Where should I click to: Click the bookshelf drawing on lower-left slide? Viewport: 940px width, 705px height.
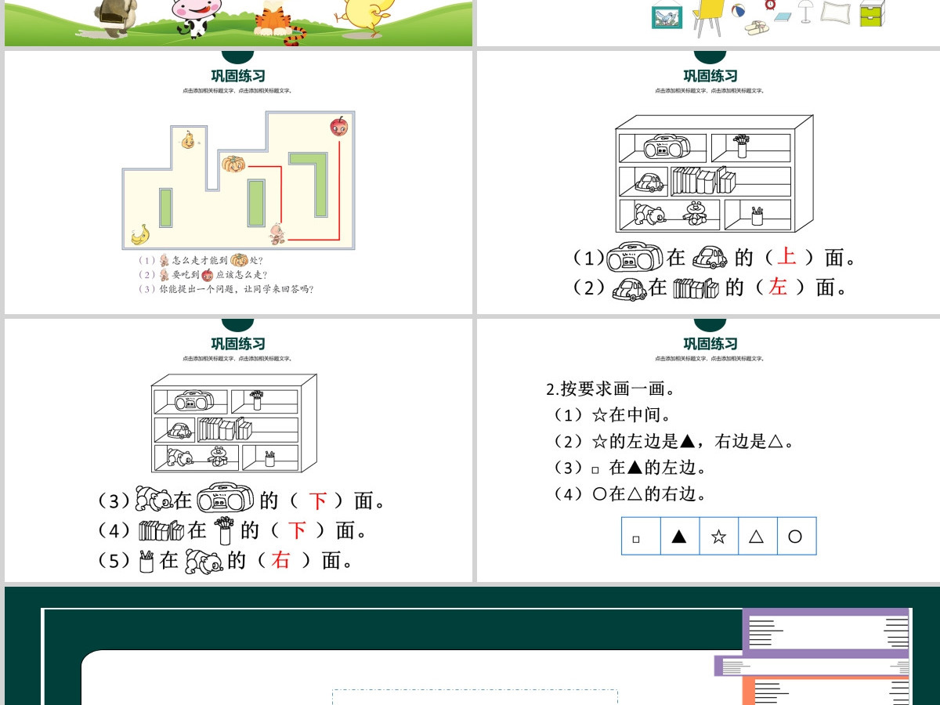[x=233, y=423]
